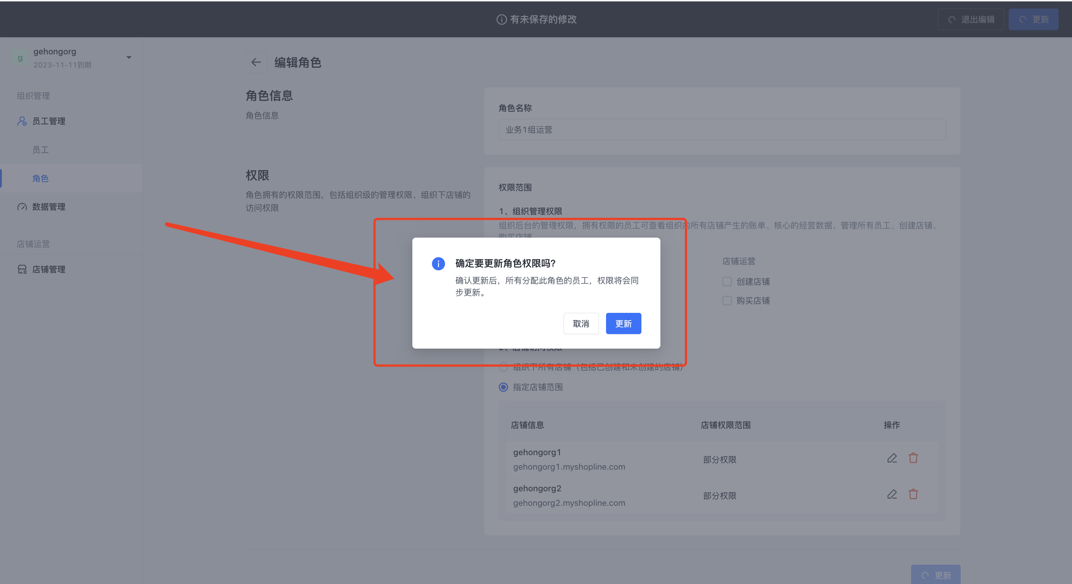Screen dimensions: 1072x584
Task: Click edit pencil icon for gehongorg2 store
Action: pyautogui.click(x=891, y=495)
